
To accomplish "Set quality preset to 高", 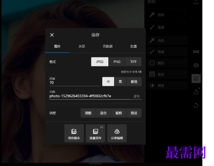I will pyautogui.click(x=120, y=81).
